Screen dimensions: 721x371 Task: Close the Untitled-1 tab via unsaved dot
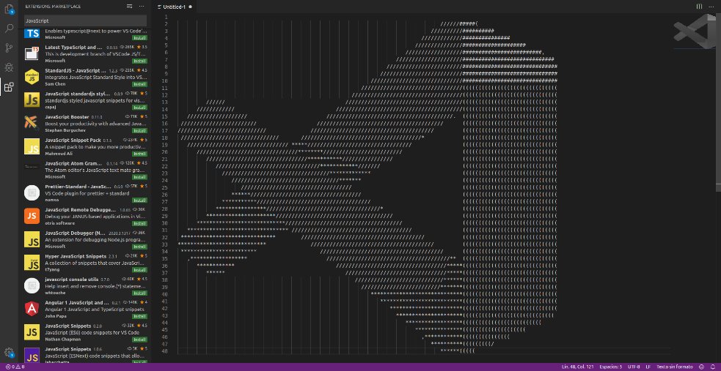[191, 7]
